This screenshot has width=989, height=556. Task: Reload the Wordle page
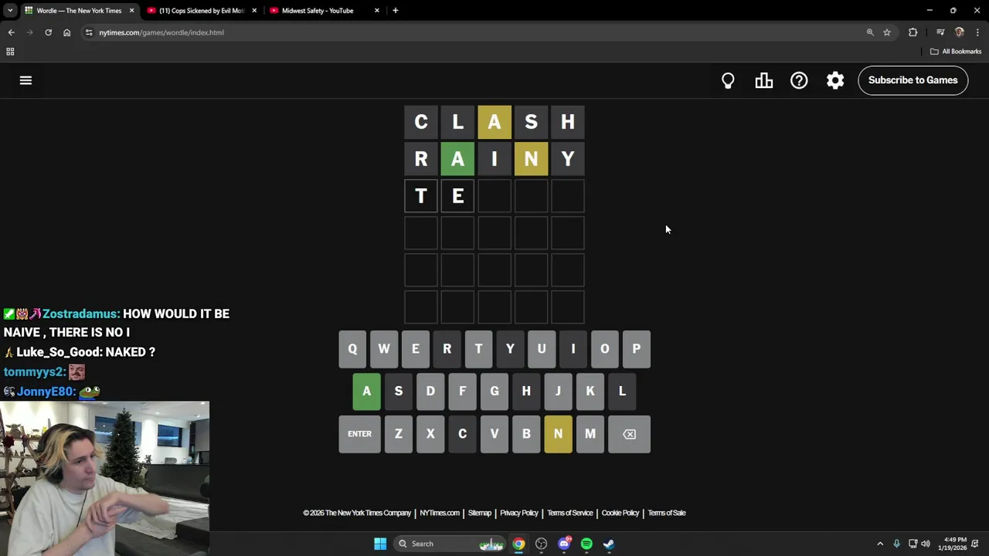tap(48, 32)
